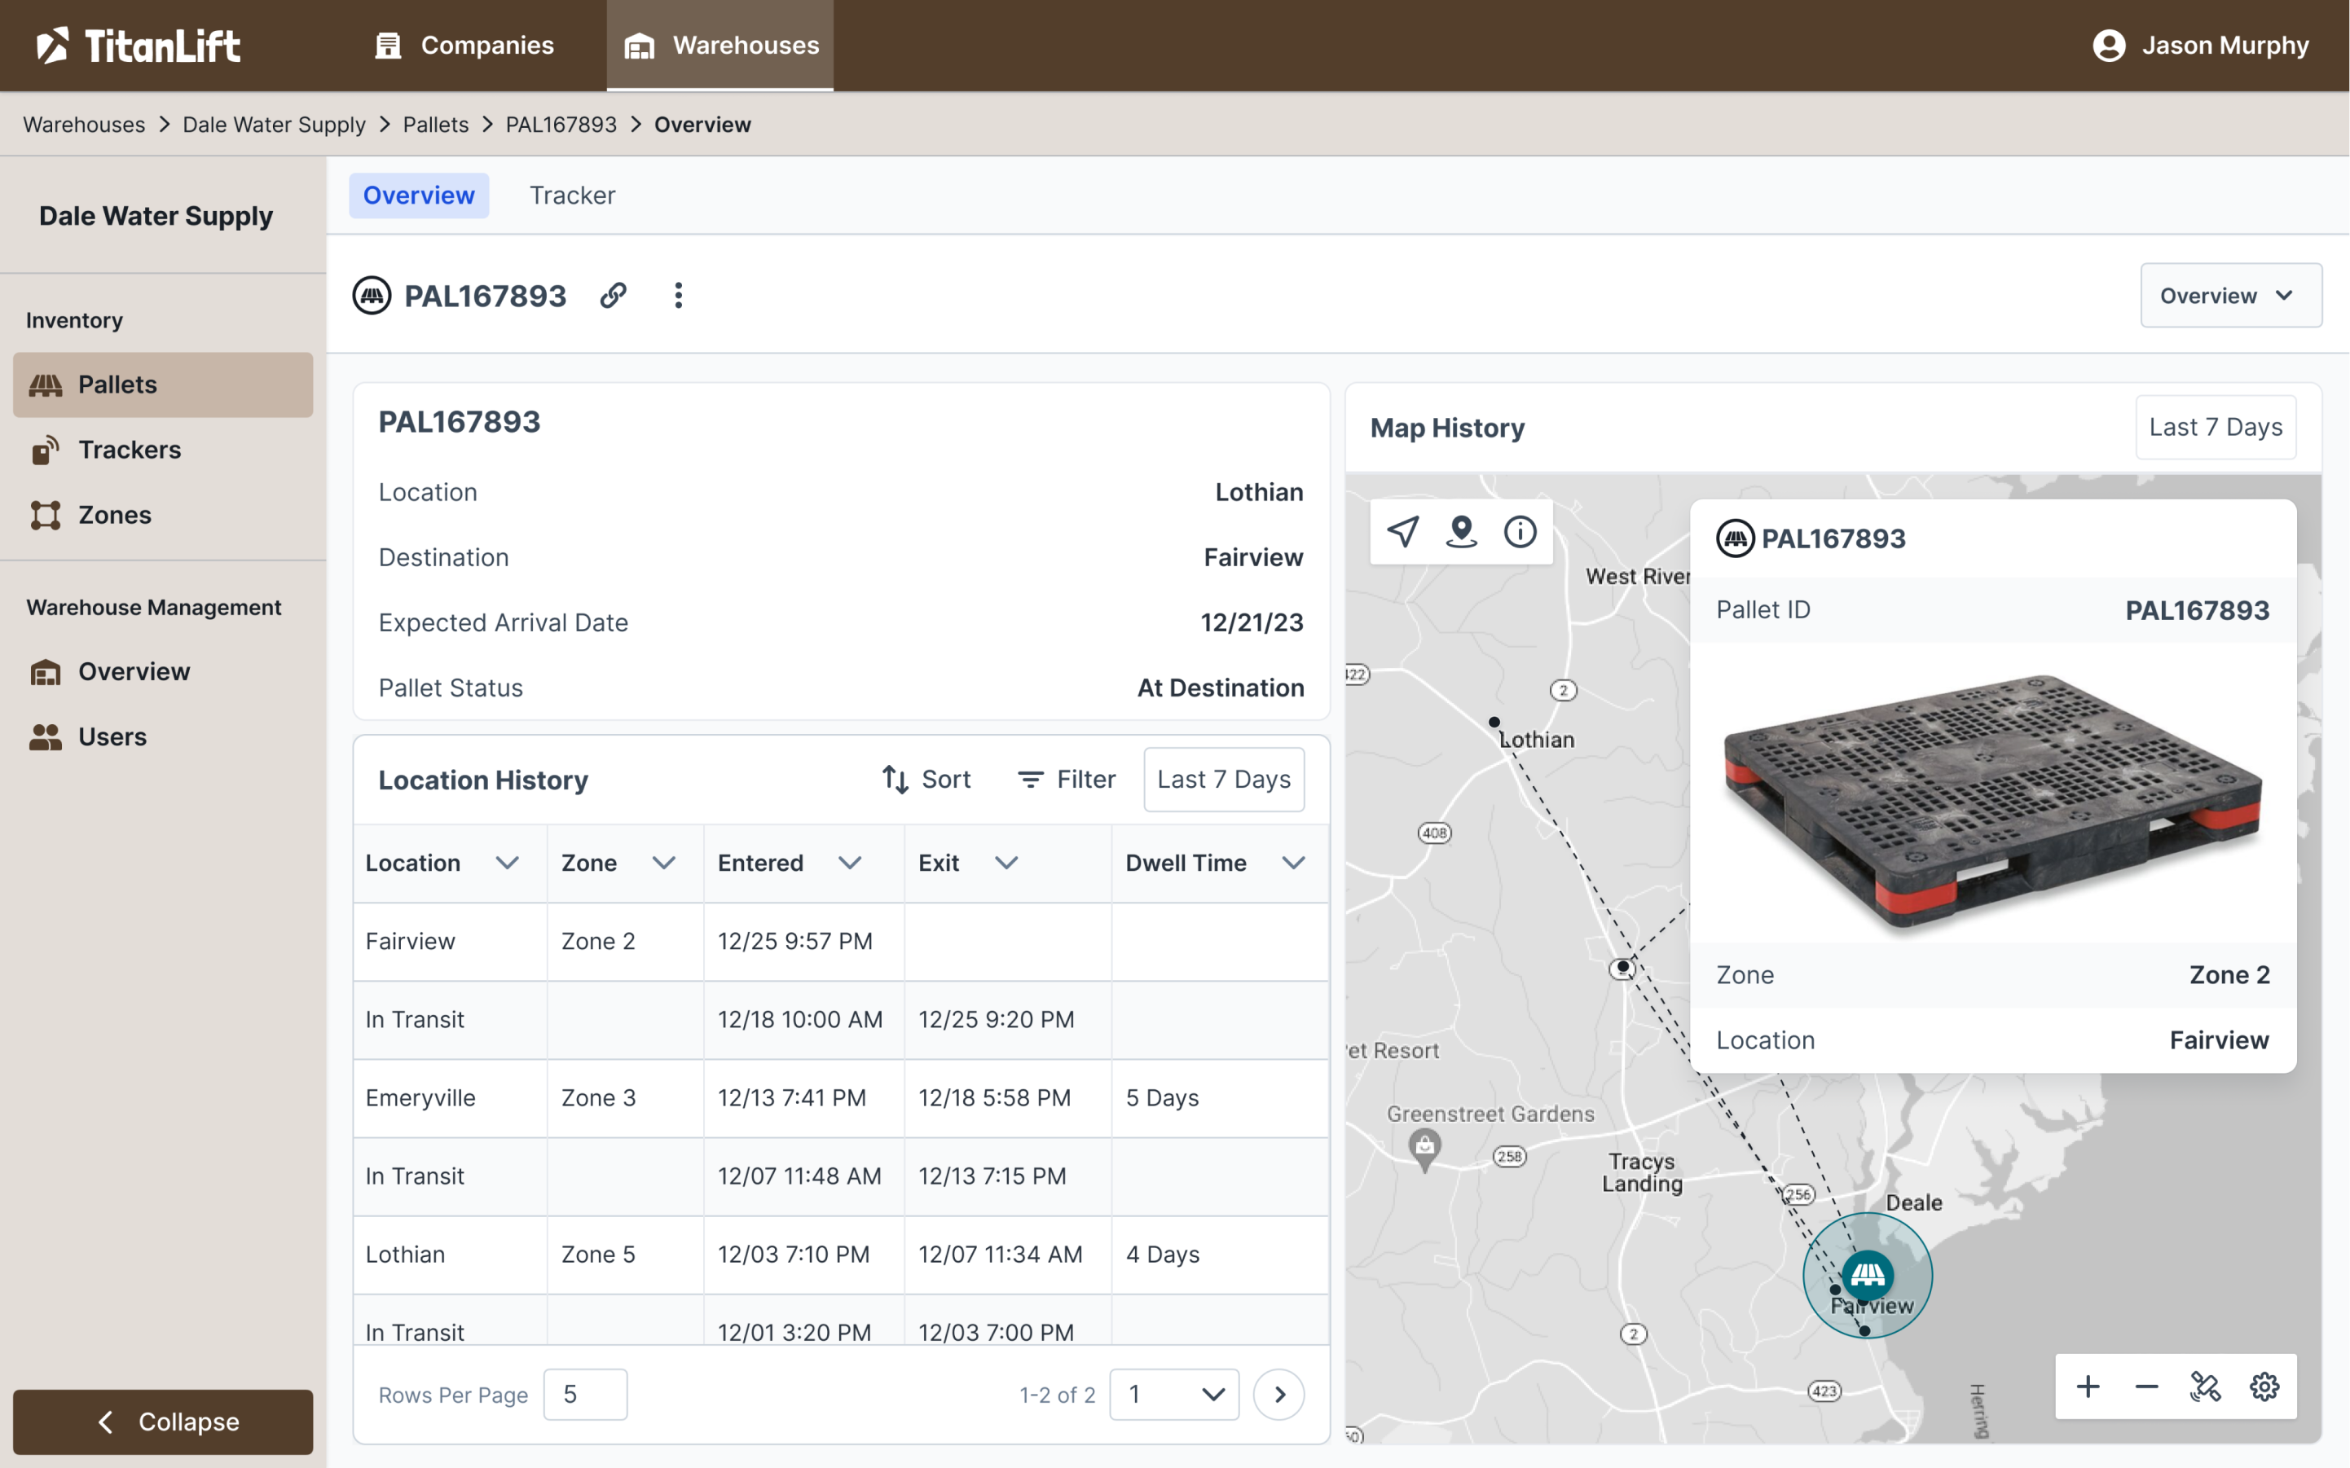Open Companies in top navigation
The height and width of the screenshot is (1468, 2350).
pyautogui.click(x=464, y=46)
